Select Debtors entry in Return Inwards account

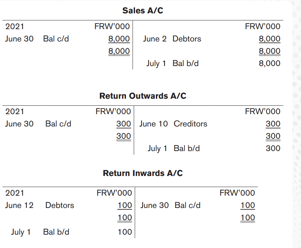click(x=60, y=205)
